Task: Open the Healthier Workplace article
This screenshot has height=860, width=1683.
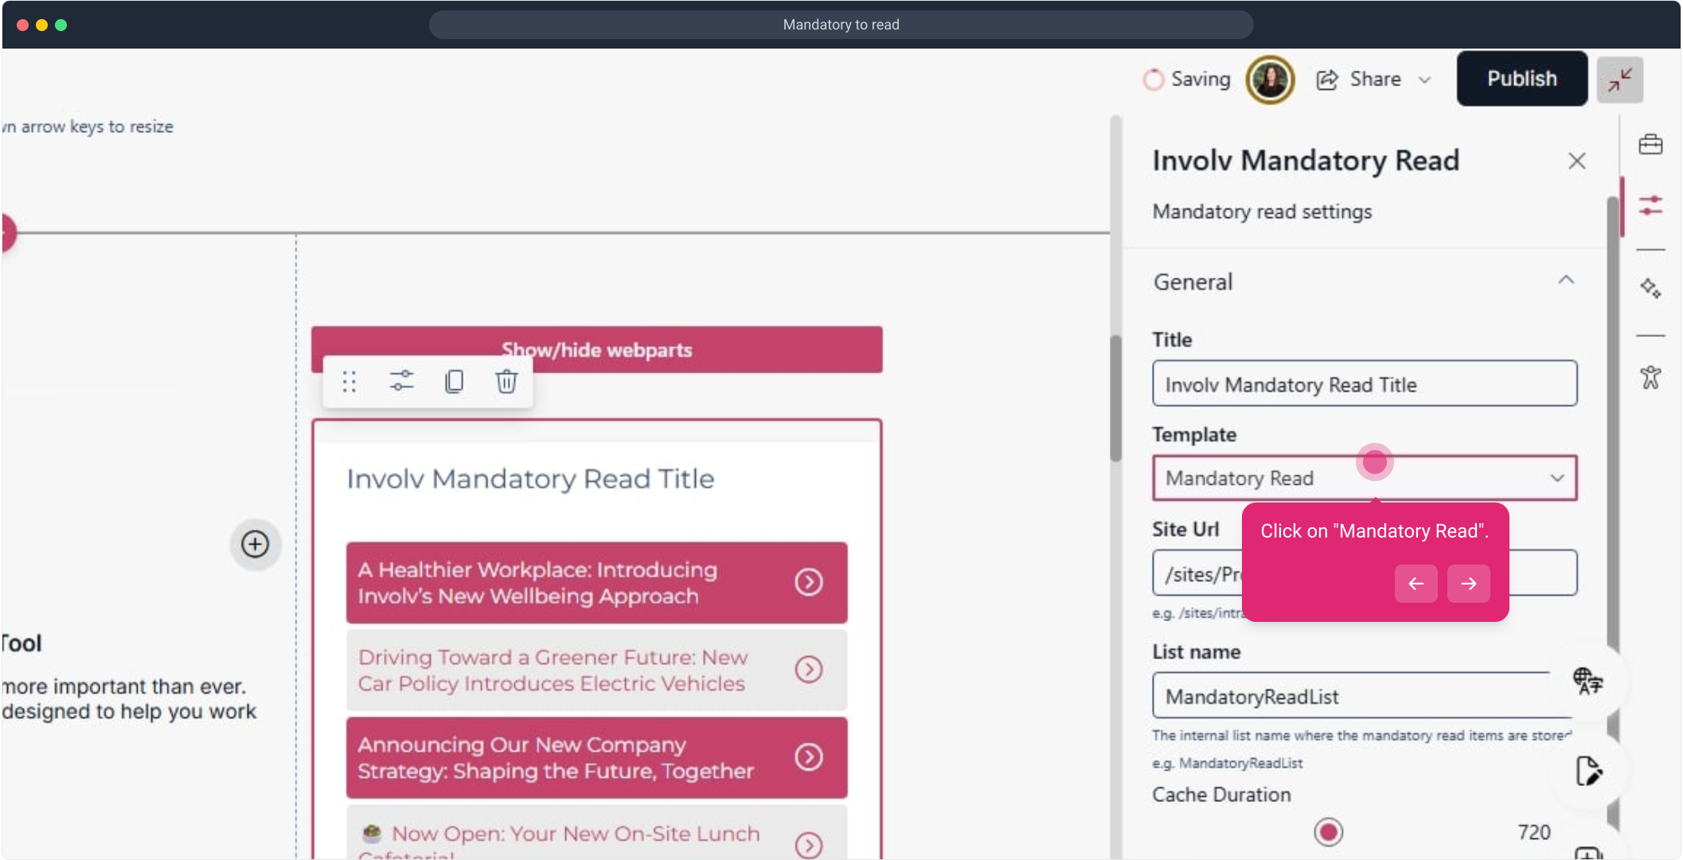Action: [596, 583]
